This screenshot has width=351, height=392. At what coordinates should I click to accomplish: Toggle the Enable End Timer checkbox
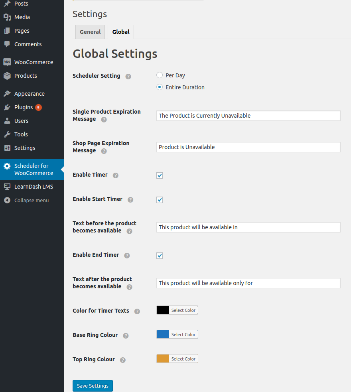[x=160, y=256]
